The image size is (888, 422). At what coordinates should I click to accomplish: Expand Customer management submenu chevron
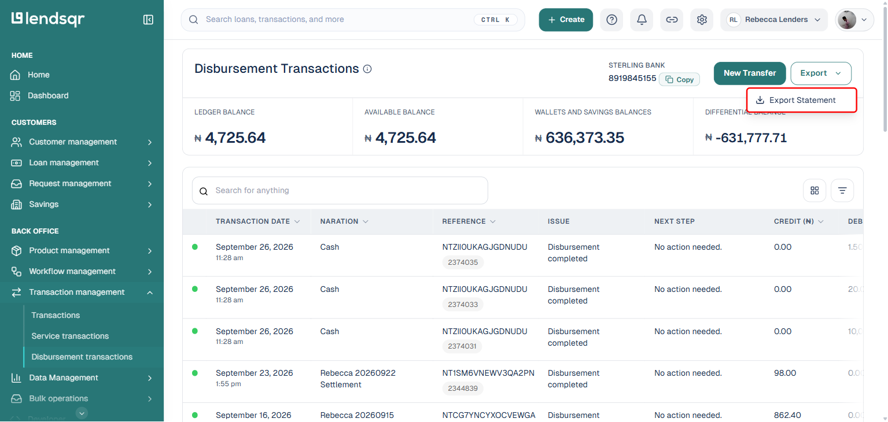point(150,142)
